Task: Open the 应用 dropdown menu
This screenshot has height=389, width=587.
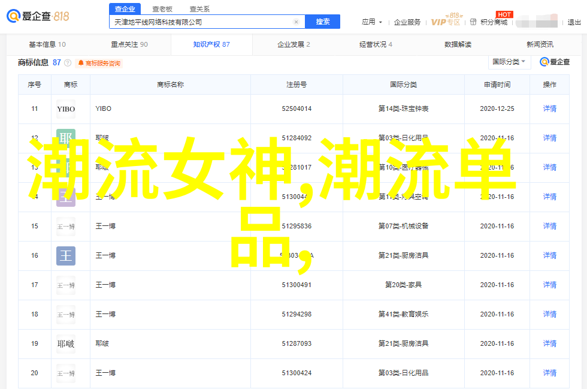Action: (x=372, y=22)
